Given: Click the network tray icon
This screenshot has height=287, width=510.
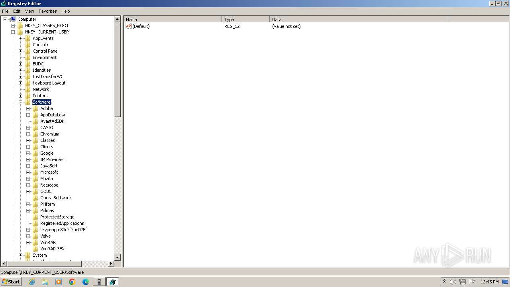Looking at the screenshot, I should (463, 282).
